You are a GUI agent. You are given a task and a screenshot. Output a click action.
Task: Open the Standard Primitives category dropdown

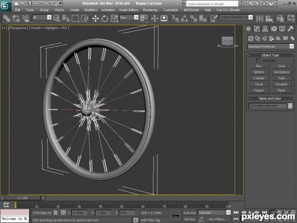tap(292, 46)
